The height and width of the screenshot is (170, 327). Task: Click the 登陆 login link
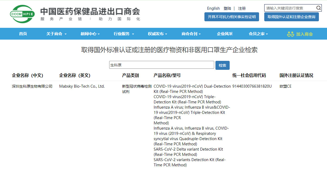click(227, 8)
